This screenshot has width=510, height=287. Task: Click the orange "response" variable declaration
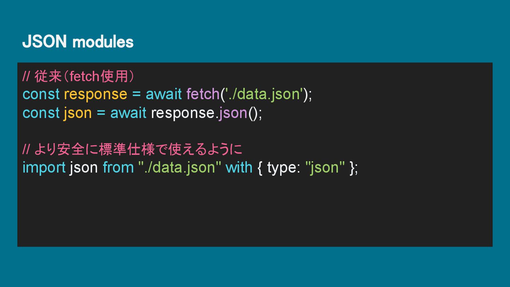pos(95,94)
